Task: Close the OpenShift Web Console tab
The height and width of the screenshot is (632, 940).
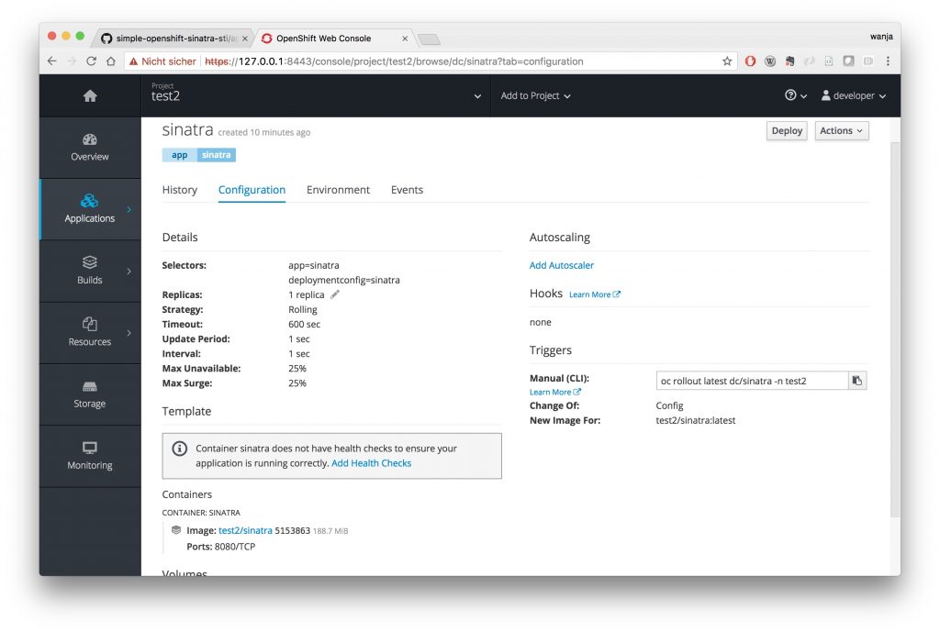Action: [x=405, y=39]
